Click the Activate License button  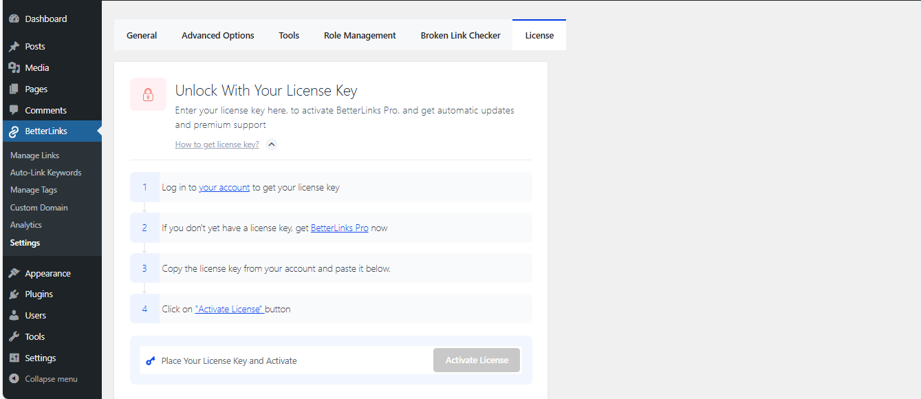476,360
